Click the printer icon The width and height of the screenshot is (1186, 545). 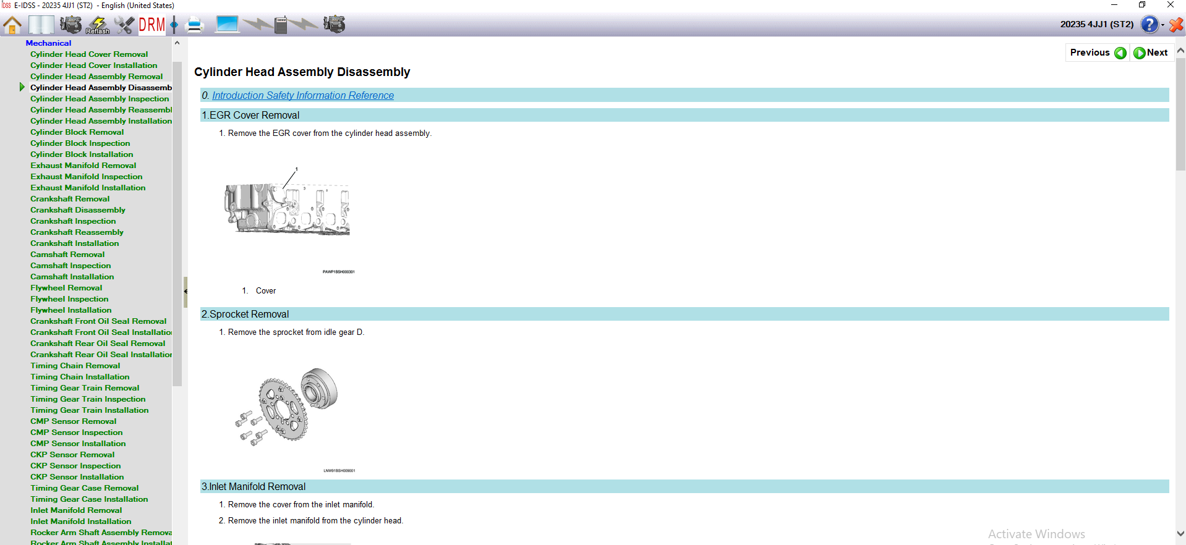point(195,25)
